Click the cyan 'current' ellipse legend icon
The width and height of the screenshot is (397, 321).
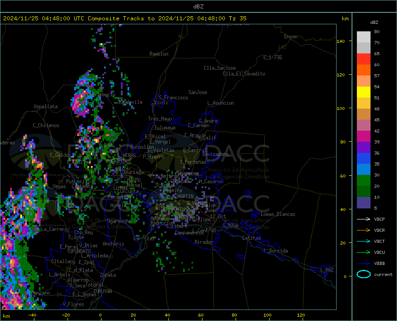363,274
